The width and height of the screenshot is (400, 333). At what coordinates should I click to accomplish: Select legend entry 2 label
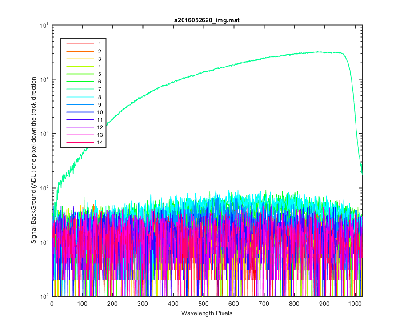click(100, 52)
